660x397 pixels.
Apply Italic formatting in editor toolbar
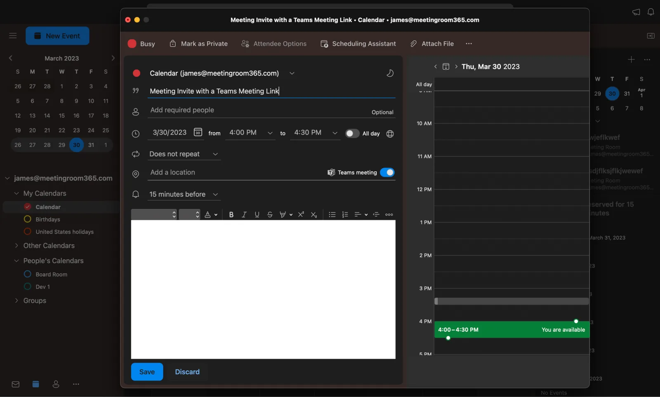244,215
